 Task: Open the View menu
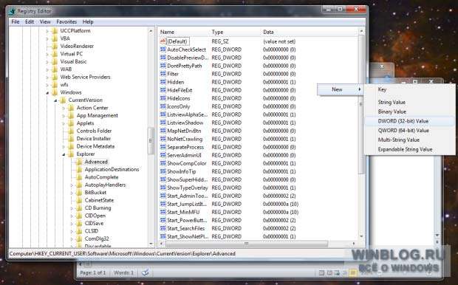click(45, 21)
